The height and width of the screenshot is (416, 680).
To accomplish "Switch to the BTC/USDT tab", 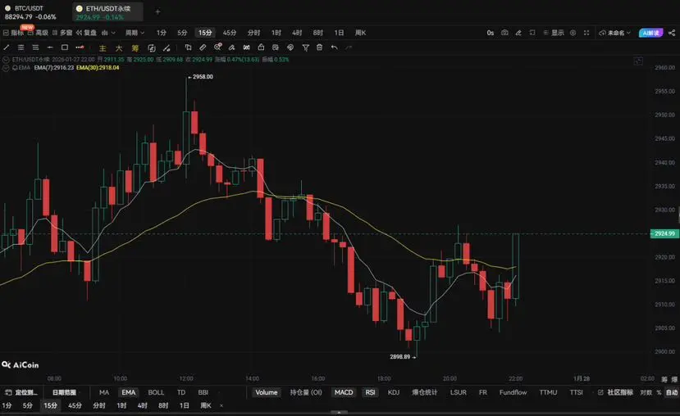I will 30,12.
